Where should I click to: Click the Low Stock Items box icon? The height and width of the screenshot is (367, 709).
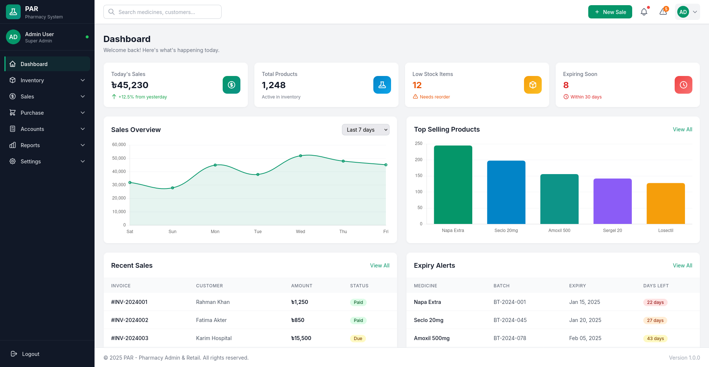(x=533, y=85)
